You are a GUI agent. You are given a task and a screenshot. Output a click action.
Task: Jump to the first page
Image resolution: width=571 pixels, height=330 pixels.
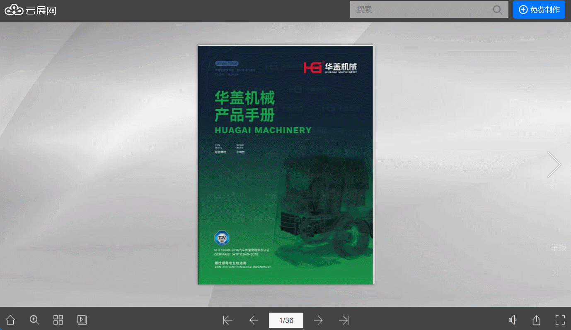tap(227, 320)
